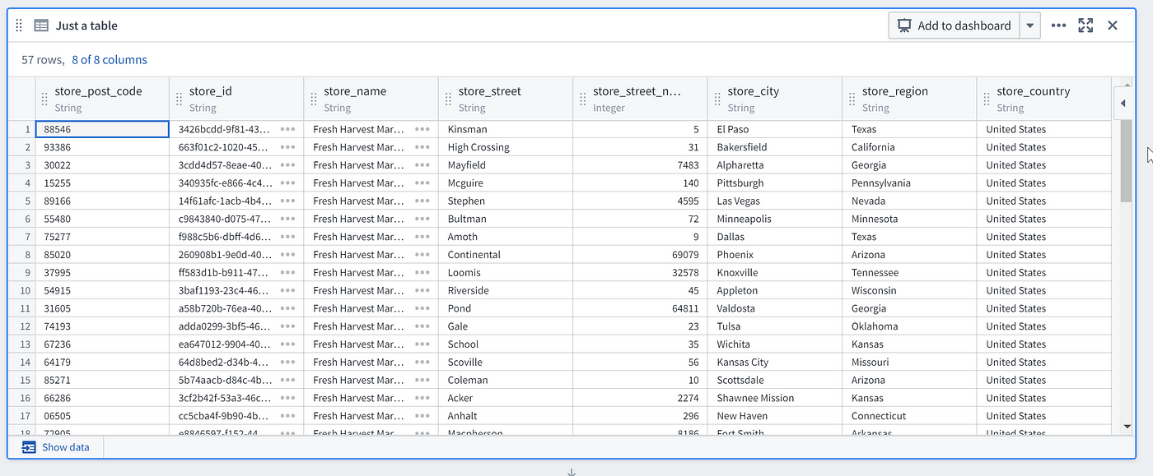Expand store_name cell ellipsis in row 15
The image size is (1153, 476).
pos(422,380)
